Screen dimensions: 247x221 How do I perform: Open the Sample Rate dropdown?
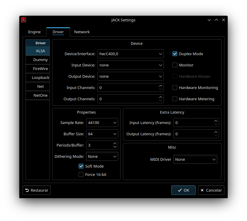coord(102,123)
